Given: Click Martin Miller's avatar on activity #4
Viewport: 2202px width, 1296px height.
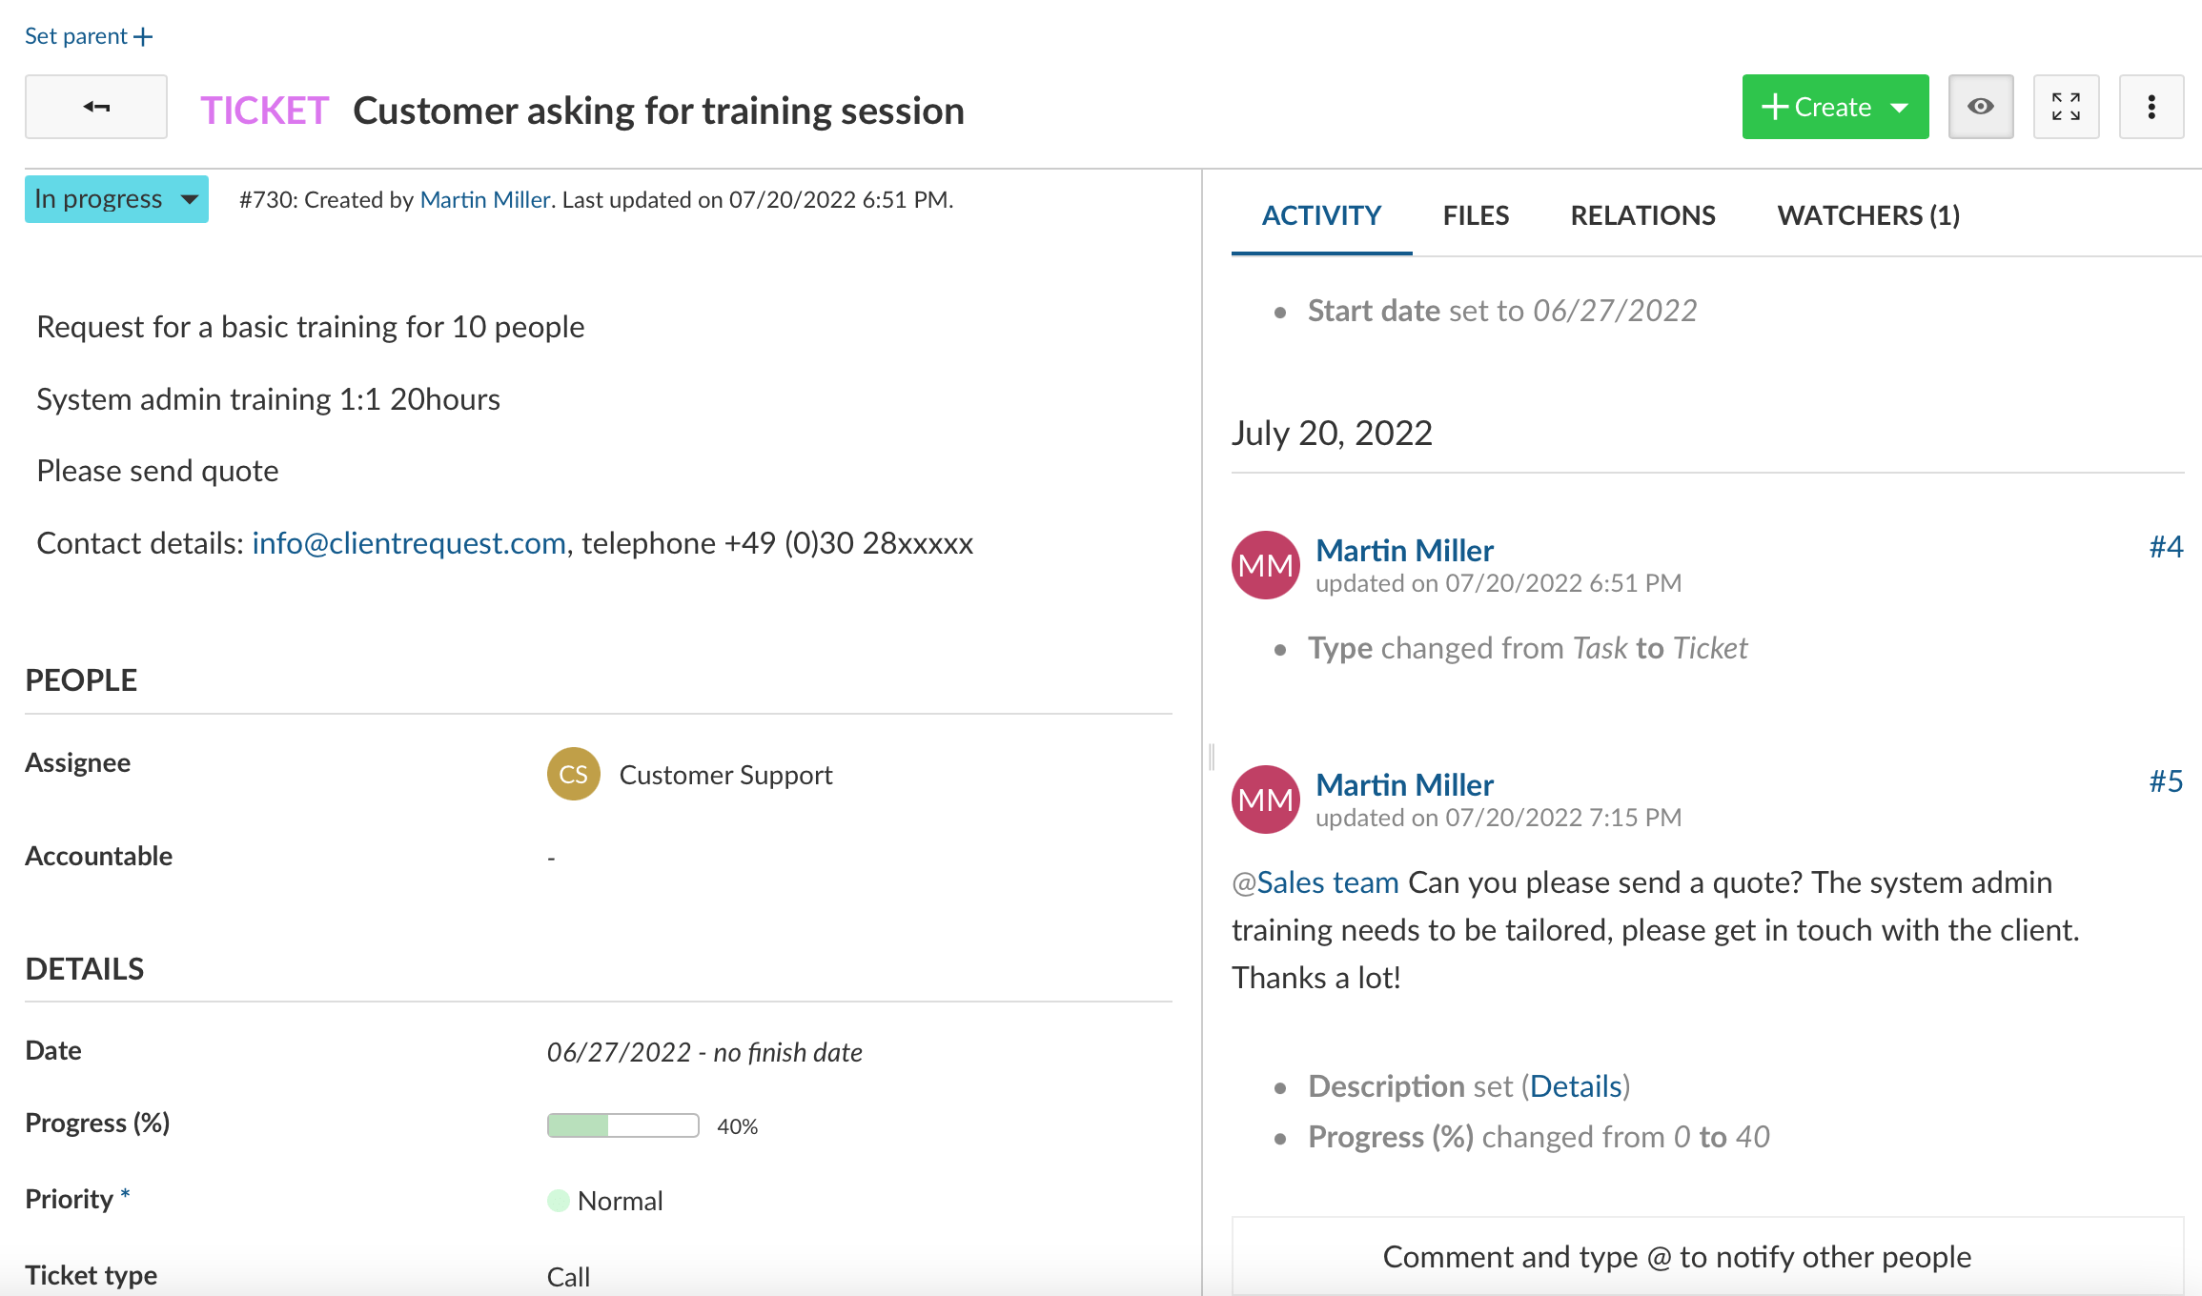Looking at the screenshot, I should [1266, 565].
